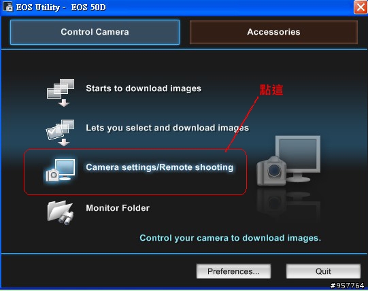368x291 pixels.
Task: Click the 'Control your camera to download images.' text
Action: (x=230, y=238)
